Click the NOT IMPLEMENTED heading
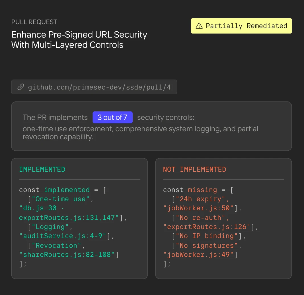 [x=194, y=169]
